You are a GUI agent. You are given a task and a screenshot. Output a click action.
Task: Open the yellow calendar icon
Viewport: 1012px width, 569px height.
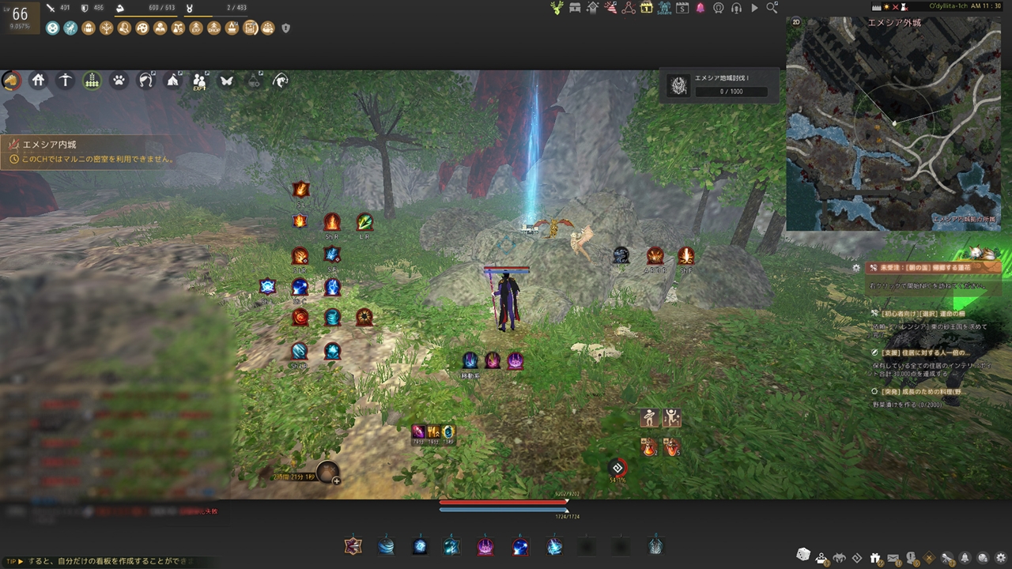(647, 8)
